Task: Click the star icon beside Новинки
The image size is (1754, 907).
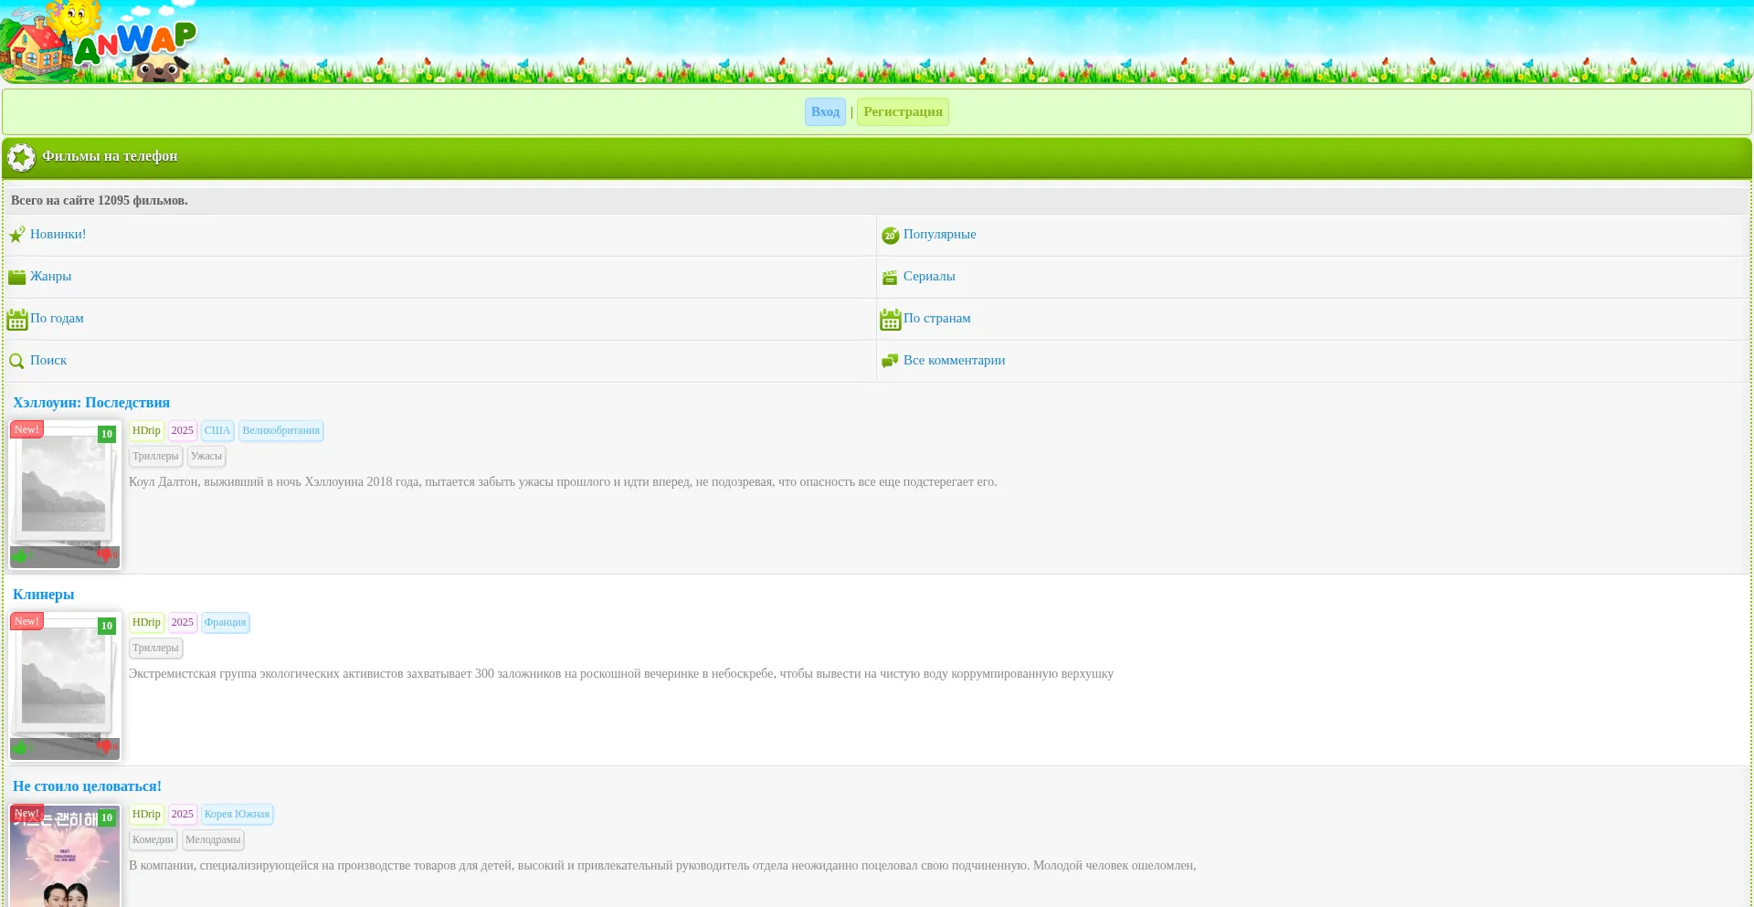Action: [x=17, y=235]
